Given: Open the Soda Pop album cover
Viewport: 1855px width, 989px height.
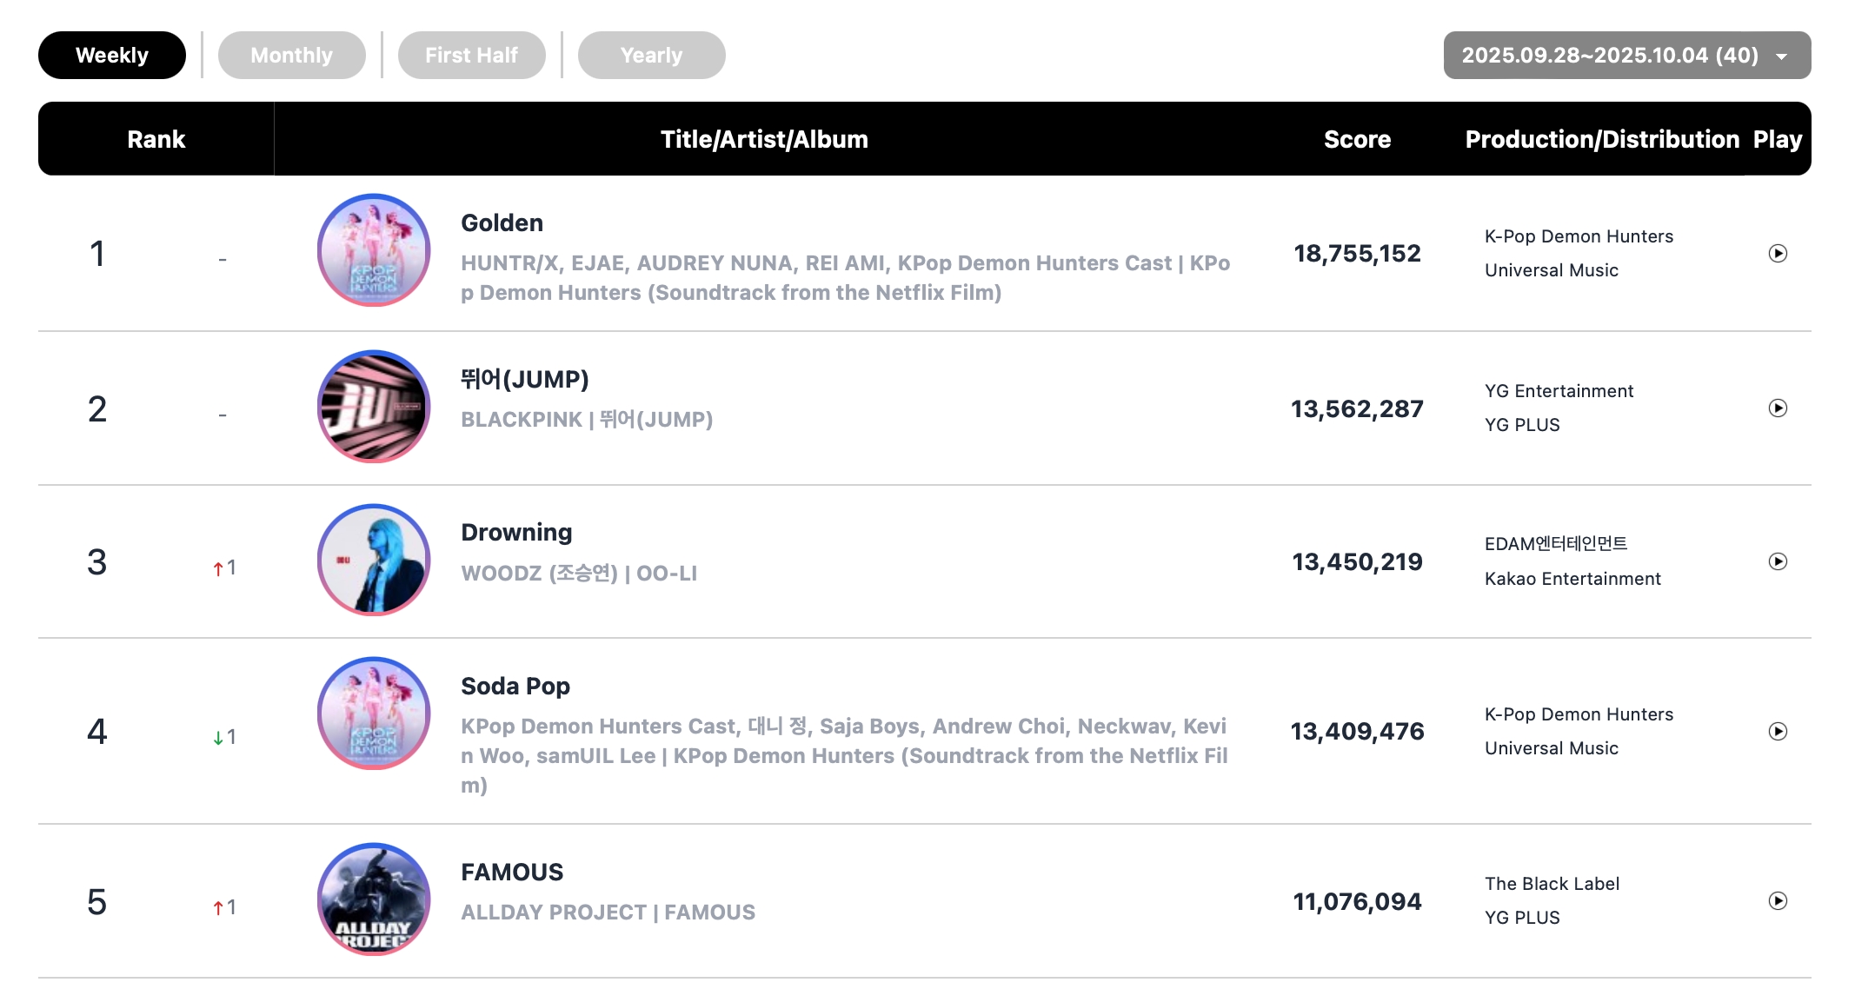Looking at the screenshot, I should (x=374, y=713).
